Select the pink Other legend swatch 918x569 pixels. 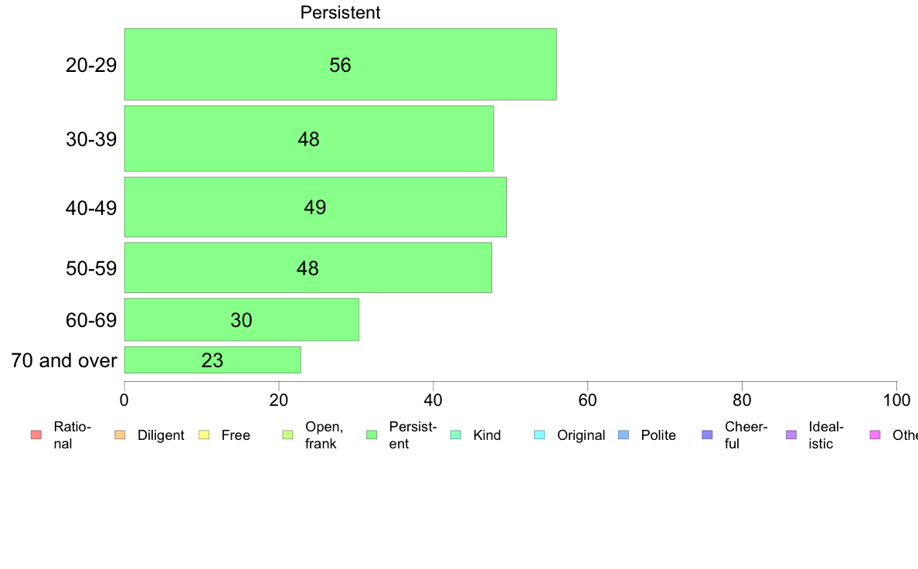[x=875, y=434]
